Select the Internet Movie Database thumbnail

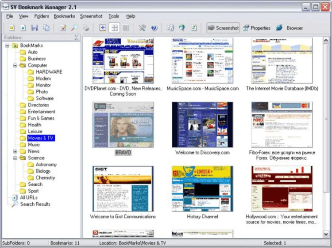pos(282,60)
